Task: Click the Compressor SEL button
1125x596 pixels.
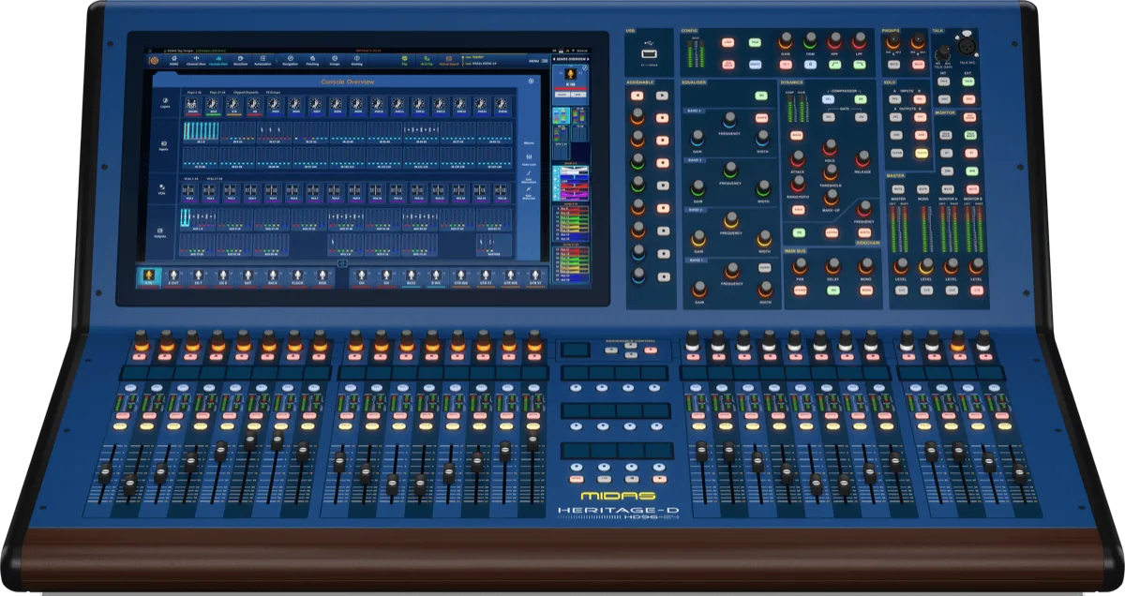Action: pos(829,99)
